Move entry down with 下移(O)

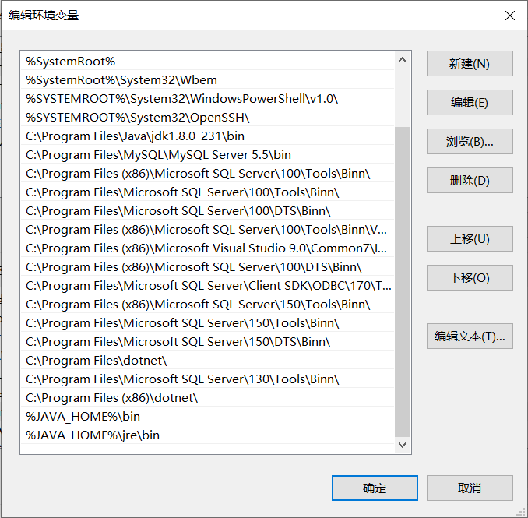click(470, 278)
